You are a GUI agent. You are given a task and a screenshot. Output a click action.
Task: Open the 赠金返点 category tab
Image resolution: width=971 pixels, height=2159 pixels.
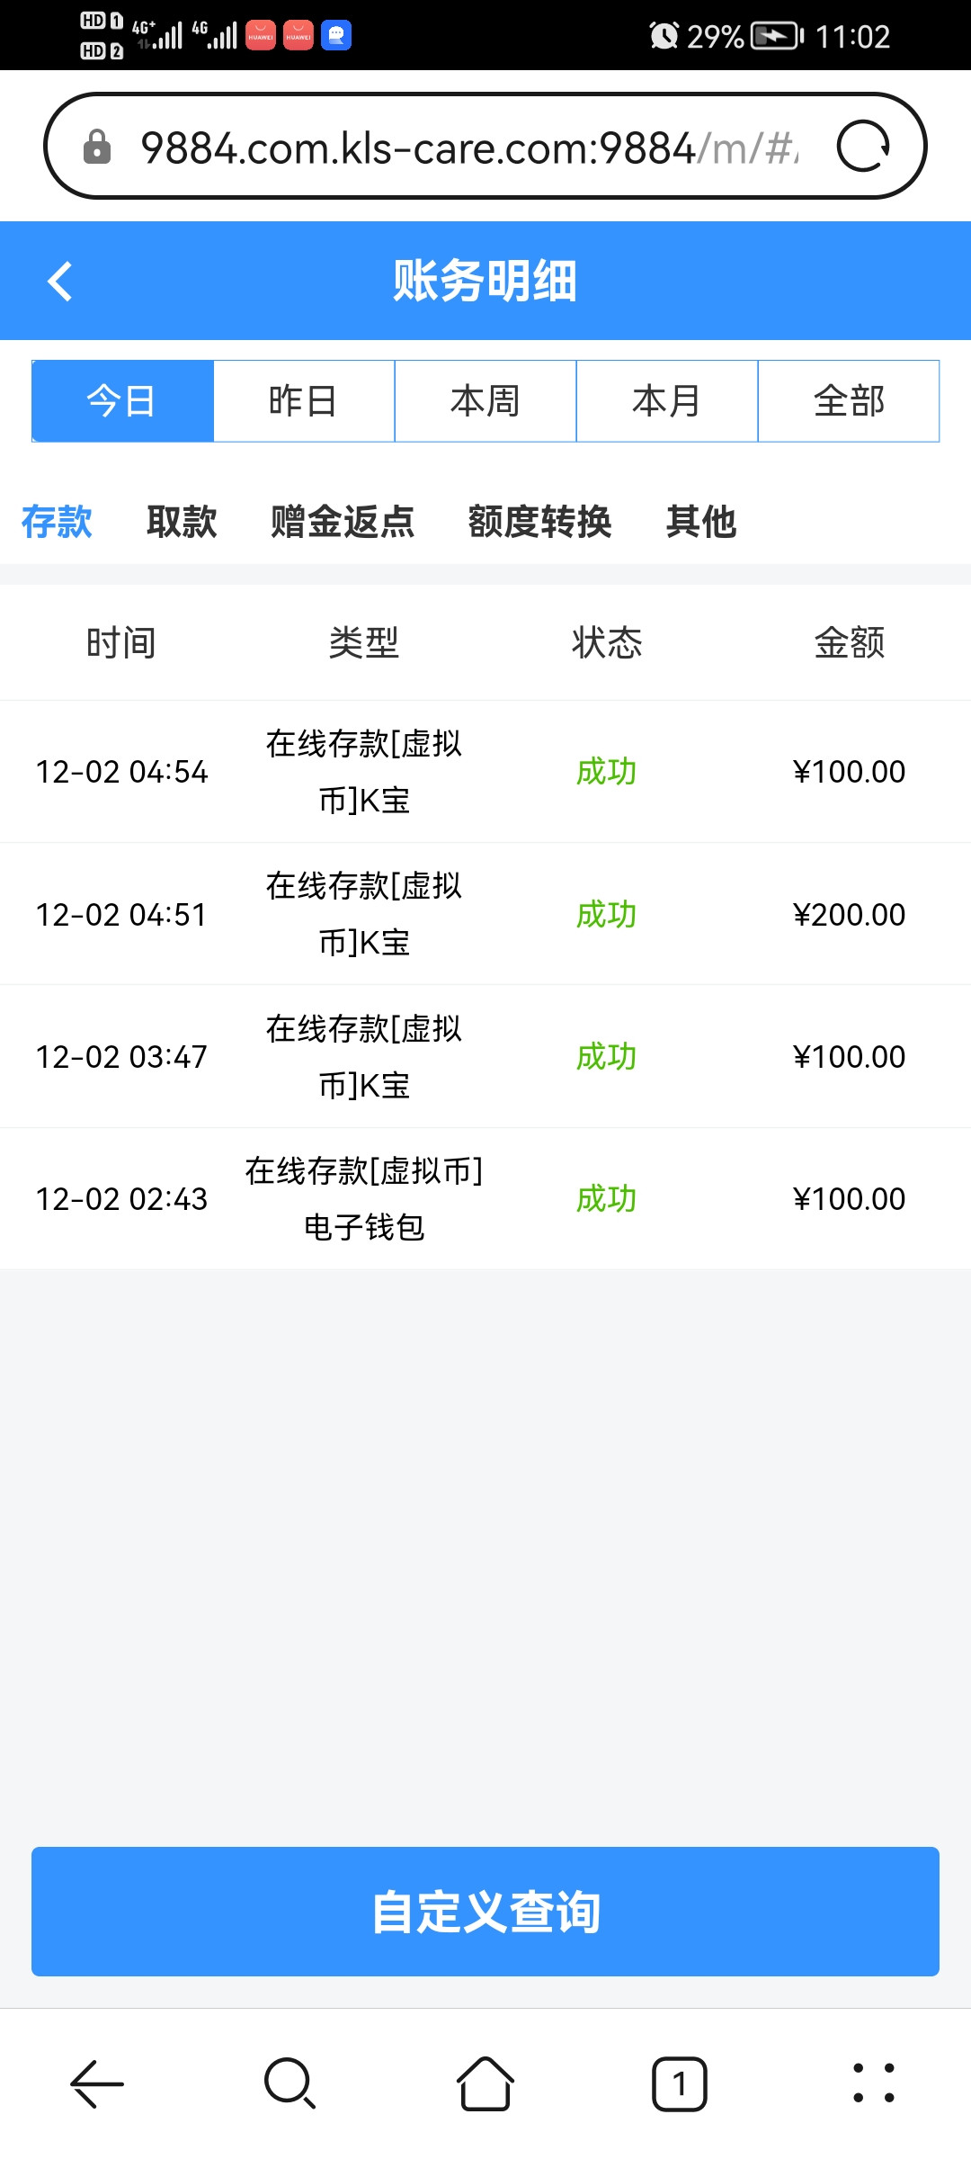pyautogui.click(x=343, y=522)
